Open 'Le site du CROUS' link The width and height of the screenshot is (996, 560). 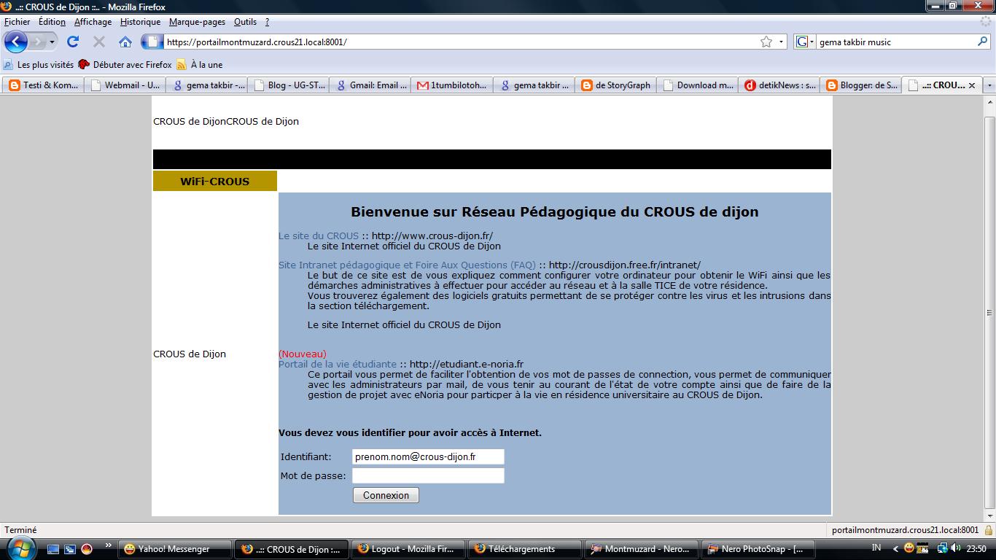tap(319, 236)
